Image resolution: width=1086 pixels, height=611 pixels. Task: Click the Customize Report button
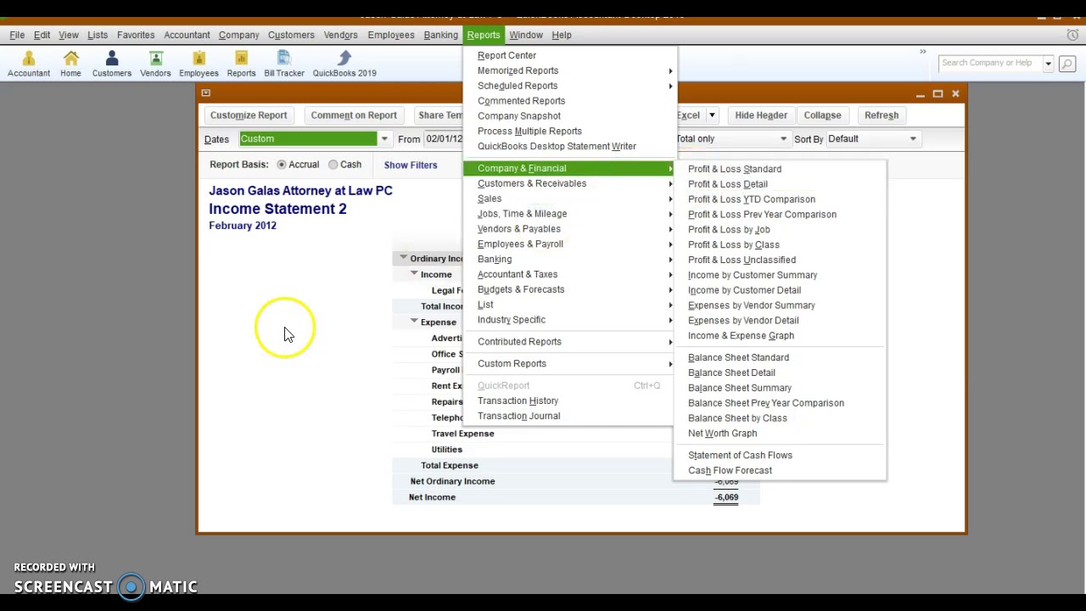click(249, 115)
